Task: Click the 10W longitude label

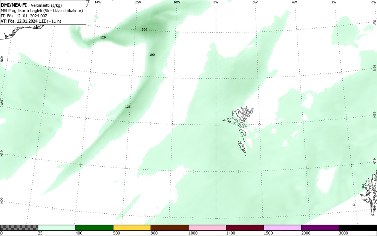Action: coord(177,2)
